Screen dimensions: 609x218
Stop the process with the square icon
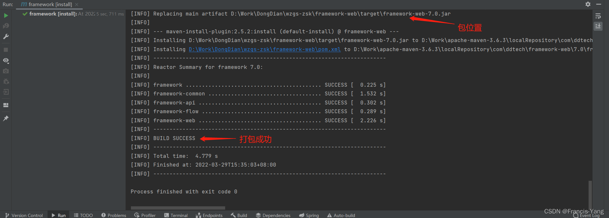(x=6, y=50)
